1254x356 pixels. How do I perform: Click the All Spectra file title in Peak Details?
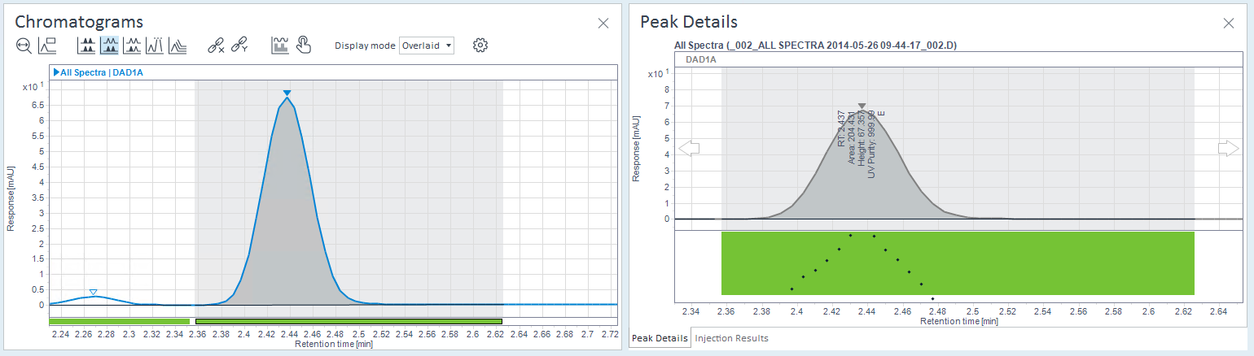[815, 46]
